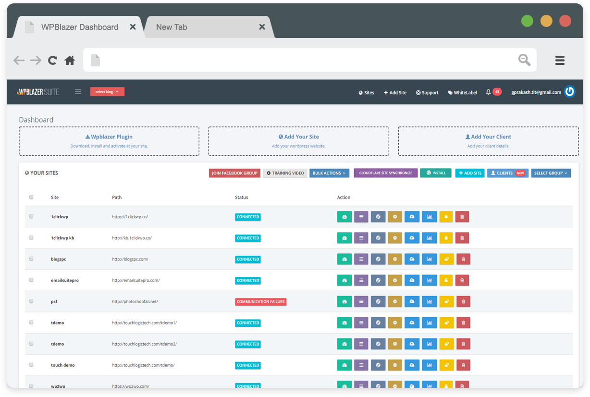This screenshot has height=397, width=590.
Task: Click the green Install button
Action: [x=436, y=173]
